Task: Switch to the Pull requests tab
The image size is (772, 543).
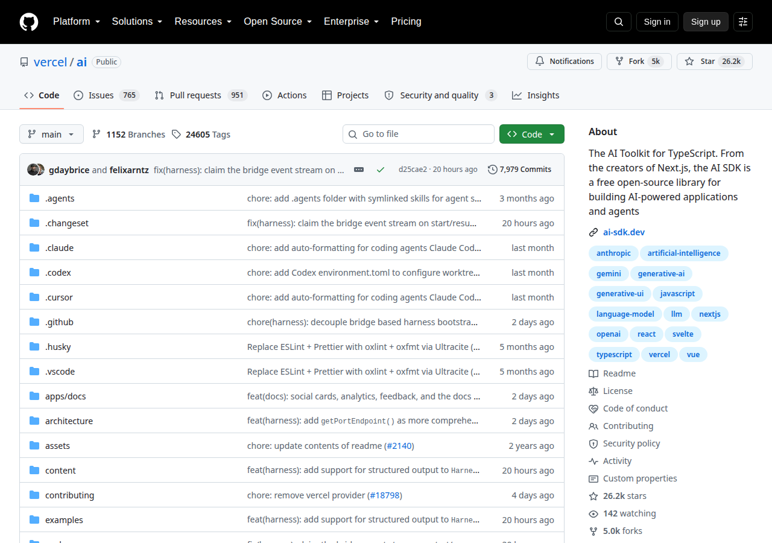Action: (x=201, y=95)
